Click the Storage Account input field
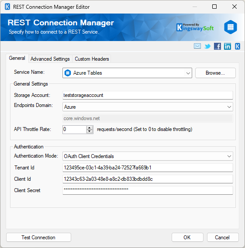Viewport: 245px width, 248px height. (x=148, y=95)
